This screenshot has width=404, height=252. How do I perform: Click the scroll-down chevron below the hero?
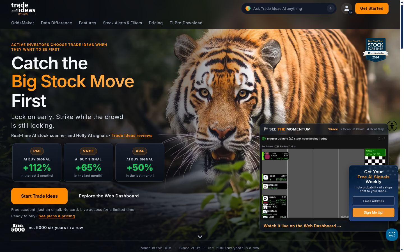tap(200, 237)
